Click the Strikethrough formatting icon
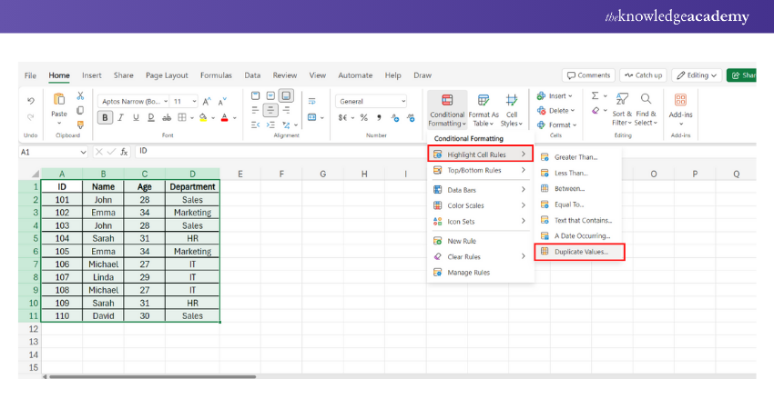774x409 pixels. pyautogui.click(x=166, y=117)
